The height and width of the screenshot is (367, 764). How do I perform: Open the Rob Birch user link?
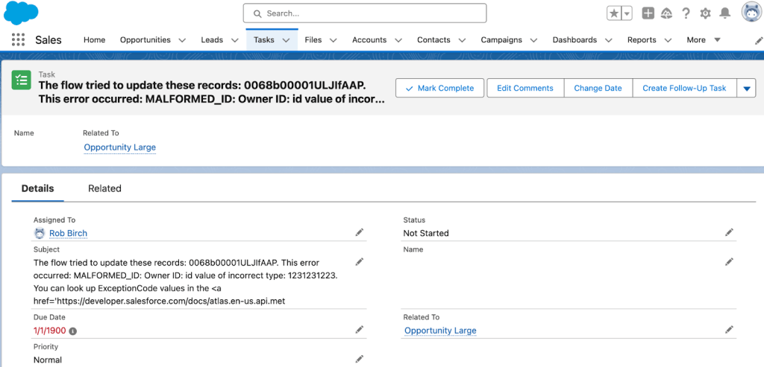[x=68, y=233]
